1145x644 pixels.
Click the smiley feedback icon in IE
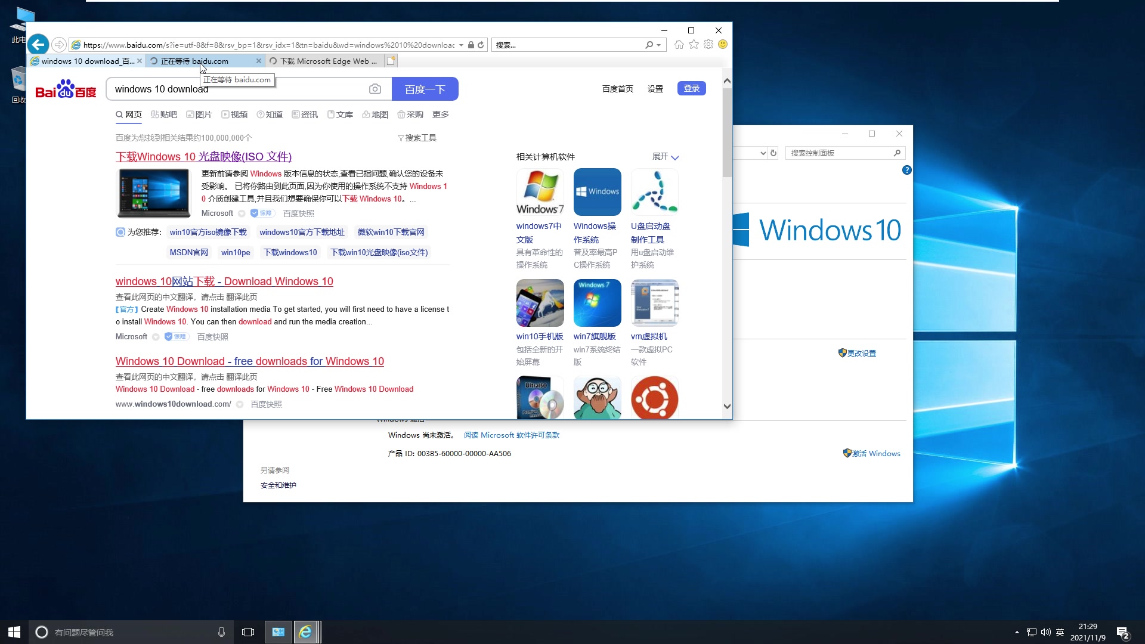point(723,45)
